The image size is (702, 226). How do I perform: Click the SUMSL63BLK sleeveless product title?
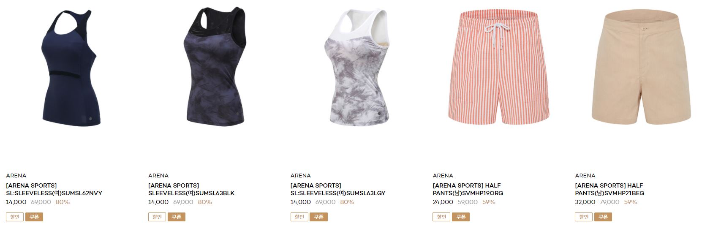(x=191, y=189)
